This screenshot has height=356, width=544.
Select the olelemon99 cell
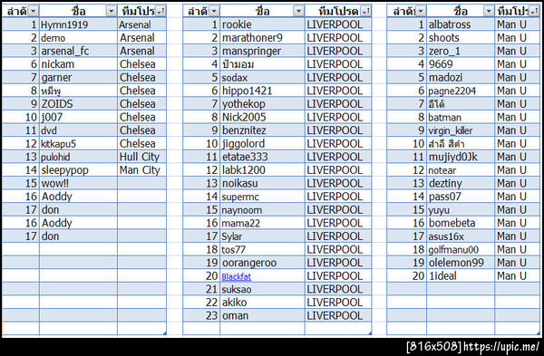pyautogui.click(x=461, y=263)
